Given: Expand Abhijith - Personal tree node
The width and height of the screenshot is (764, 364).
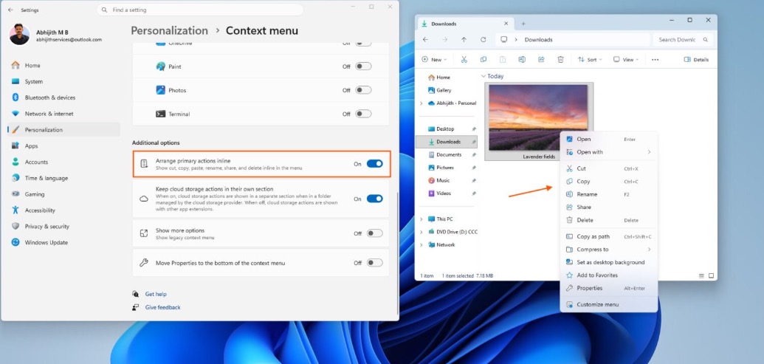Looking at the screenshot, I should [421, 103].
